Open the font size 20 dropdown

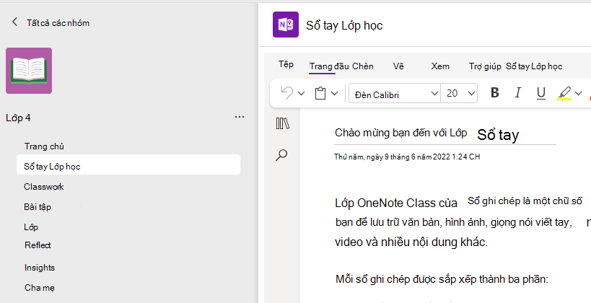pyautogui.click(x=459, y=94)
